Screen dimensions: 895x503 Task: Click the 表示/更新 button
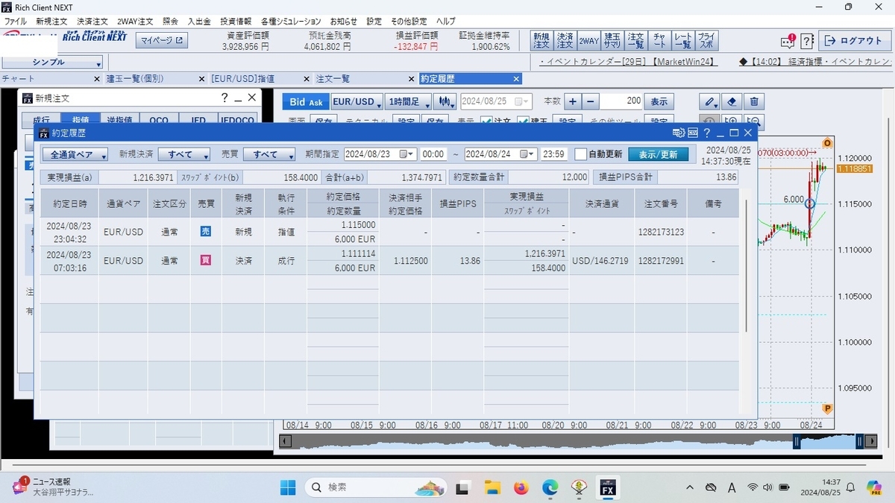[658, 154]
